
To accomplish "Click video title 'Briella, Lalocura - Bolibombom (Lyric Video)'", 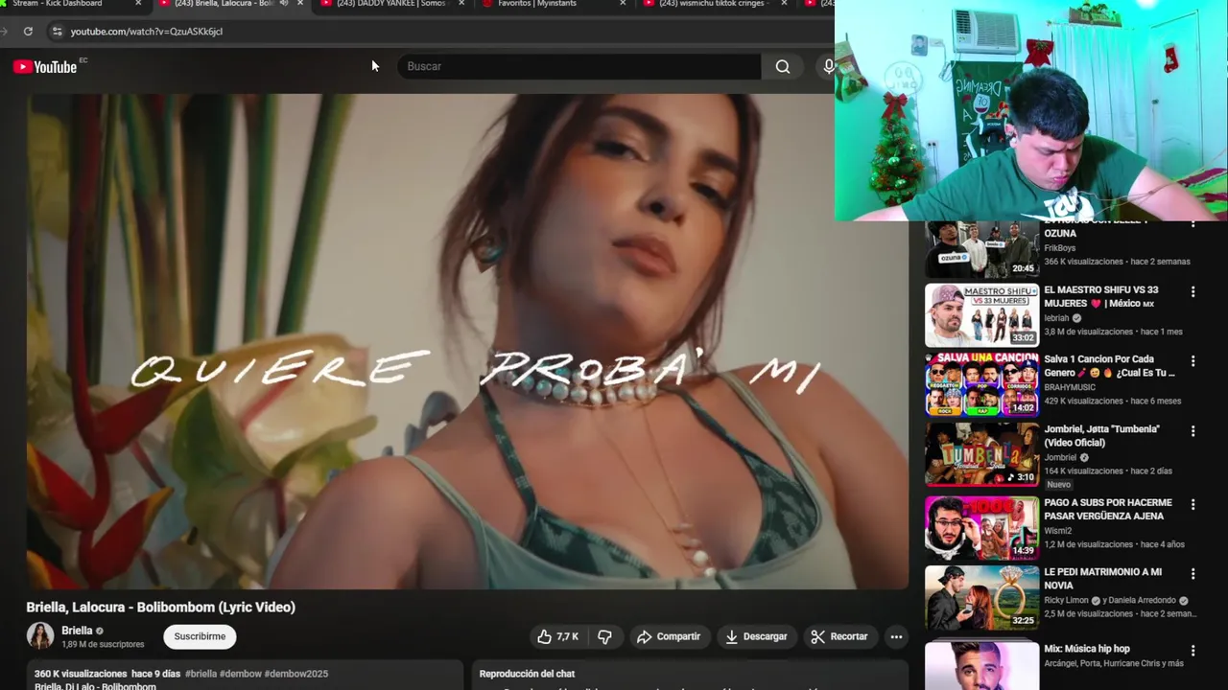I will [161, 608].
